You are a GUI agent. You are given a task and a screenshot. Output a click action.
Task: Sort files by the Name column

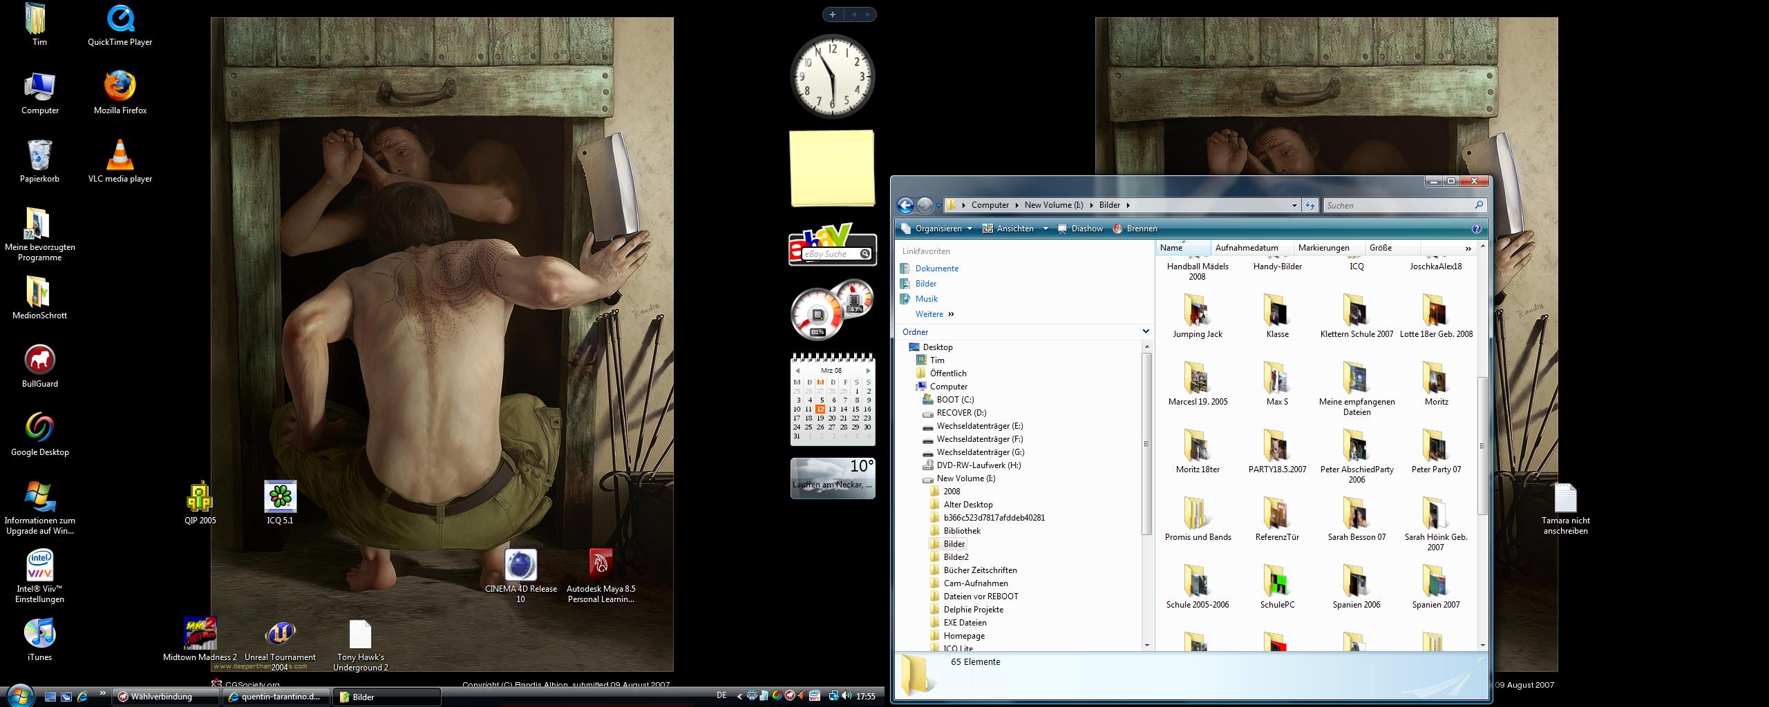(1184, 248)
